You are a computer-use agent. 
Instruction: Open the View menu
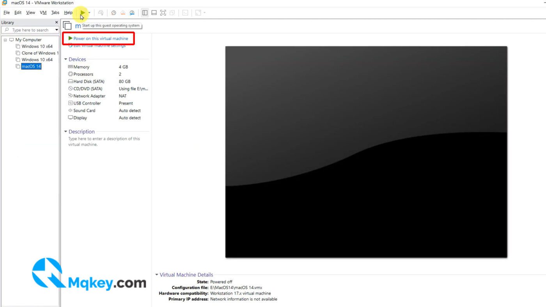[x=30, y=12]
